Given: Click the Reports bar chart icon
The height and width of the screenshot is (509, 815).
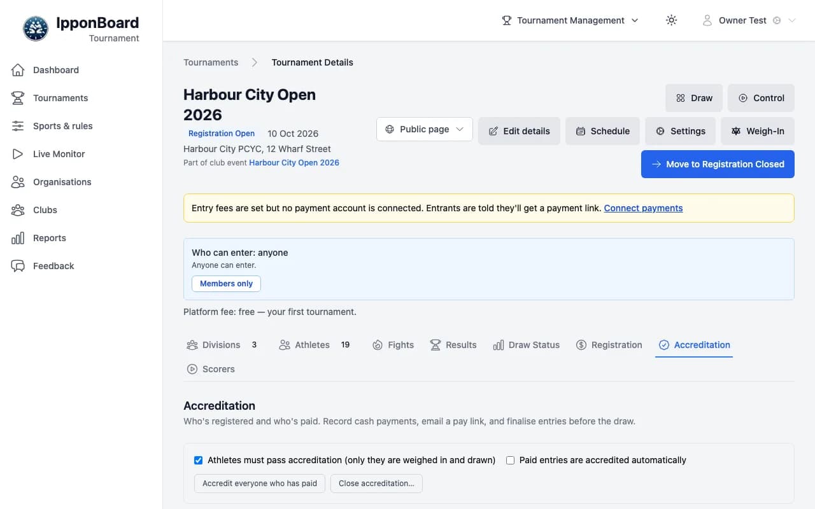Looking at the screenshot, I should click(x=18, y=238).
